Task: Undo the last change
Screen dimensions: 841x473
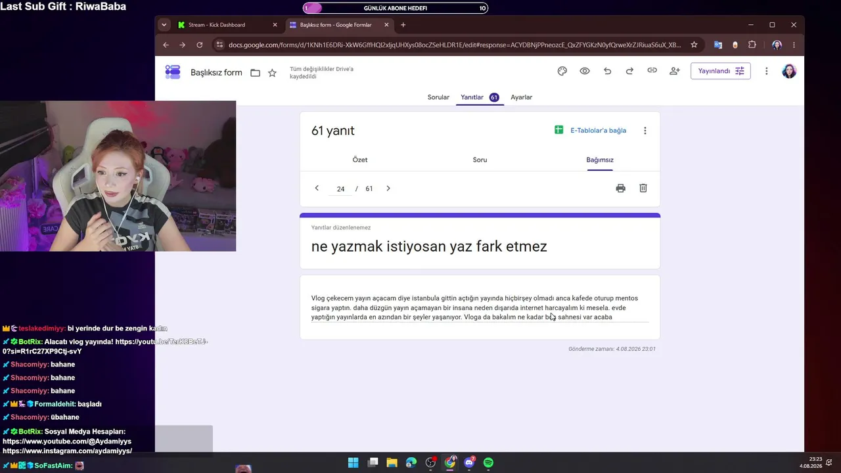Action: point(607,71)
